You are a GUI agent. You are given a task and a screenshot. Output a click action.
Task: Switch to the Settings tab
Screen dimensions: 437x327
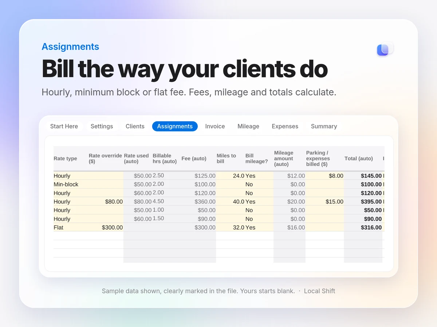(102, 126)
